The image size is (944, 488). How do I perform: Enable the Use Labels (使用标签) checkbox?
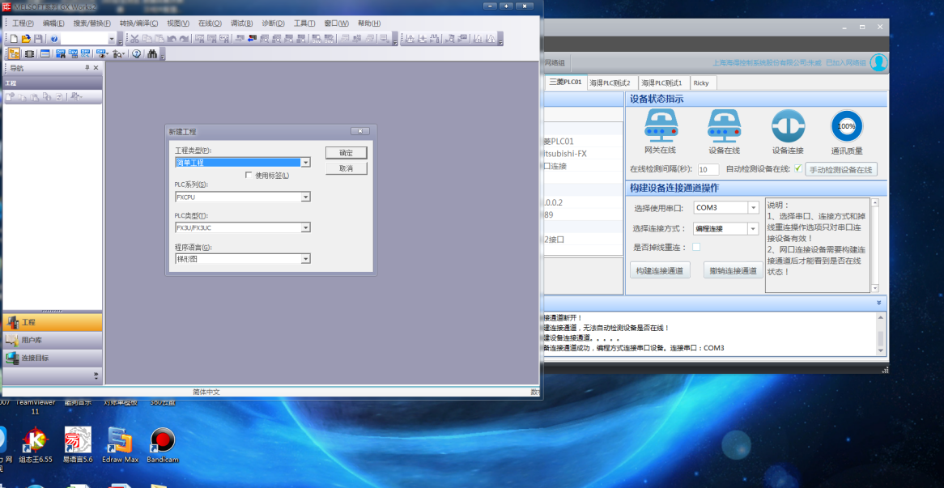pyautogui.click(x=249, y=175)
